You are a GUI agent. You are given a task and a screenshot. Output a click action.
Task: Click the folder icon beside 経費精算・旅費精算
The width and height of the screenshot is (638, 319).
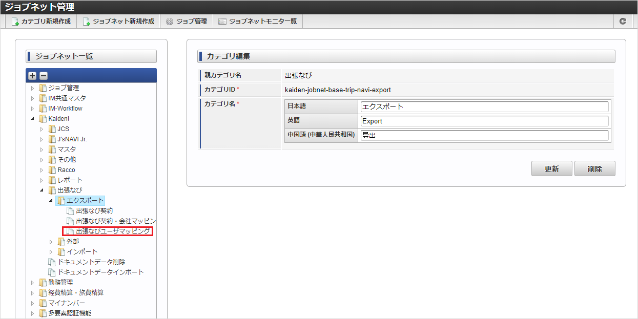43,293
